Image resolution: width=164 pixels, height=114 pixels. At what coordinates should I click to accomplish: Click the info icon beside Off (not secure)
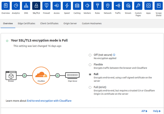[114, 55]
